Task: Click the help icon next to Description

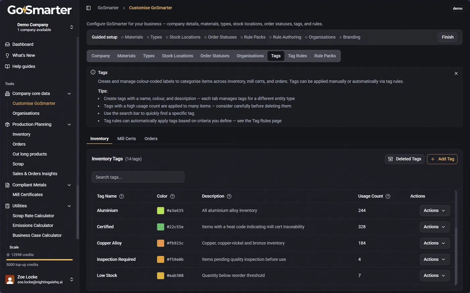Action: [229, 196]
